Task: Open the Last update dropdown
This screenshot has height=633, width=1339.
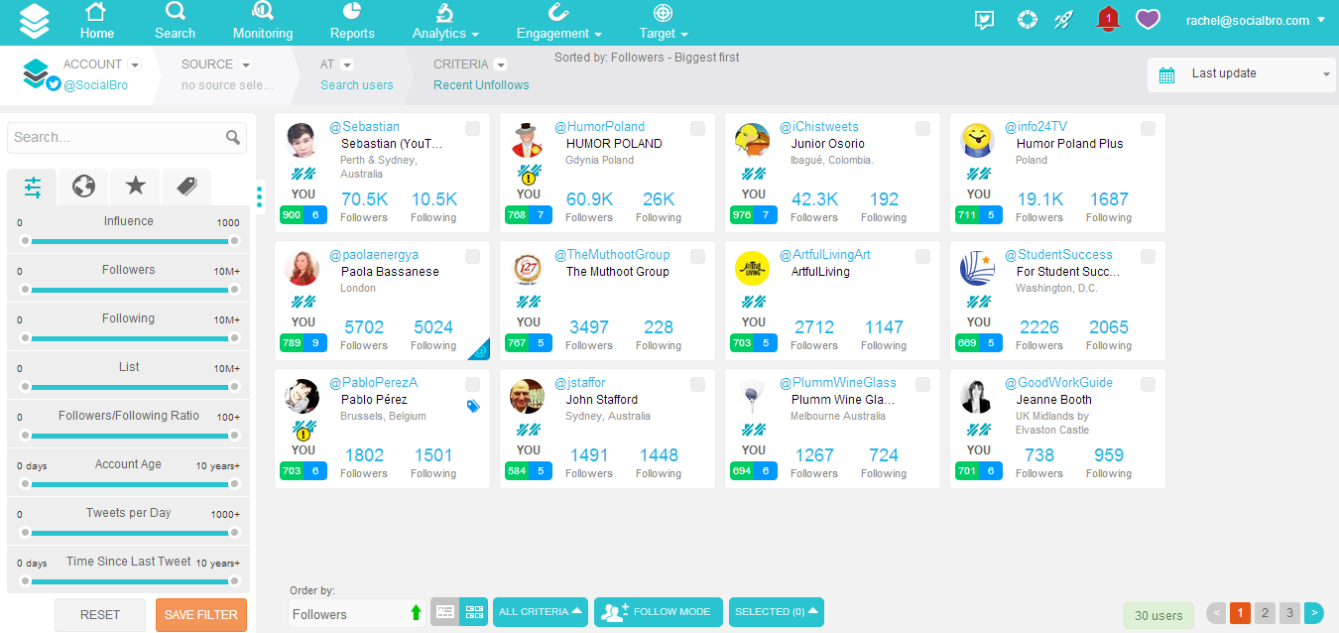Action: coord(1240,74)
